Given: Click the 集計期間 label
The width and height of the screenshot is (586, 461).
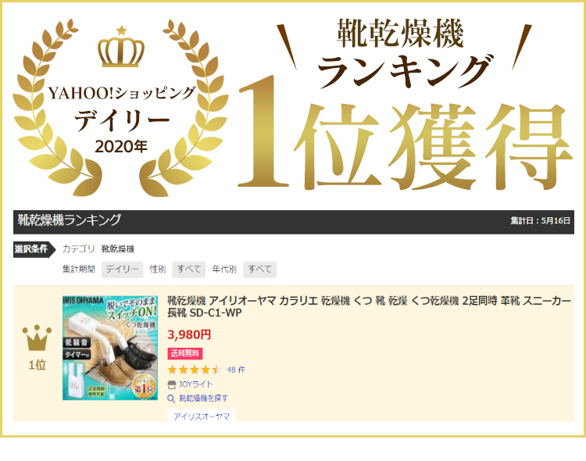Looking at the screenshot, I should coord(78,270).
